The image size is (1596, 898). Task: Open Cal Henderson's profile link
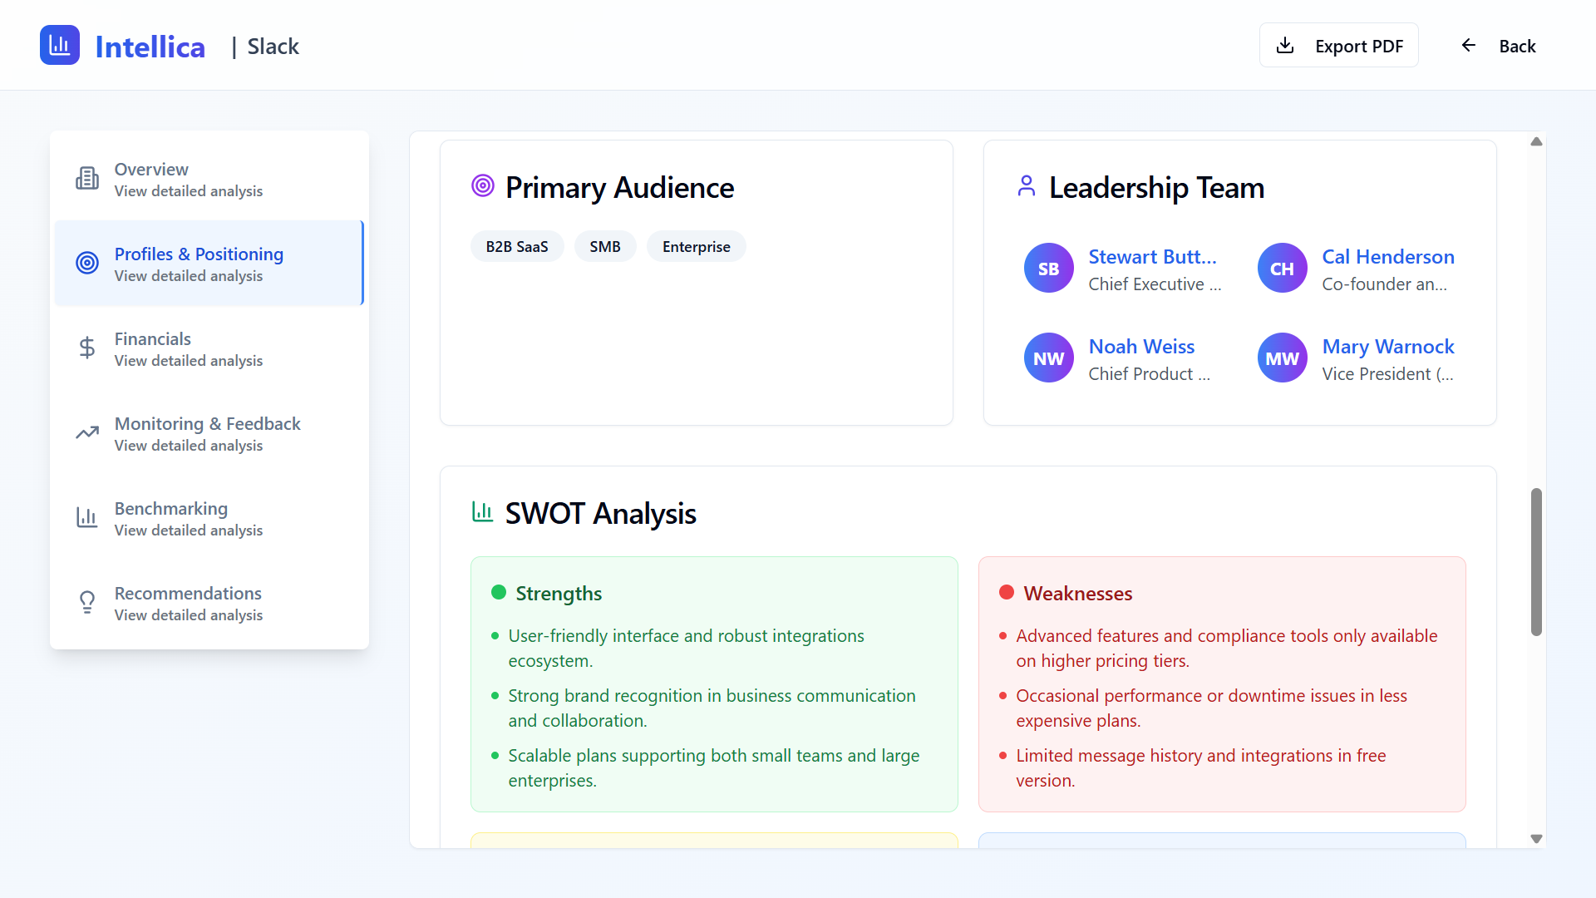1387,257
